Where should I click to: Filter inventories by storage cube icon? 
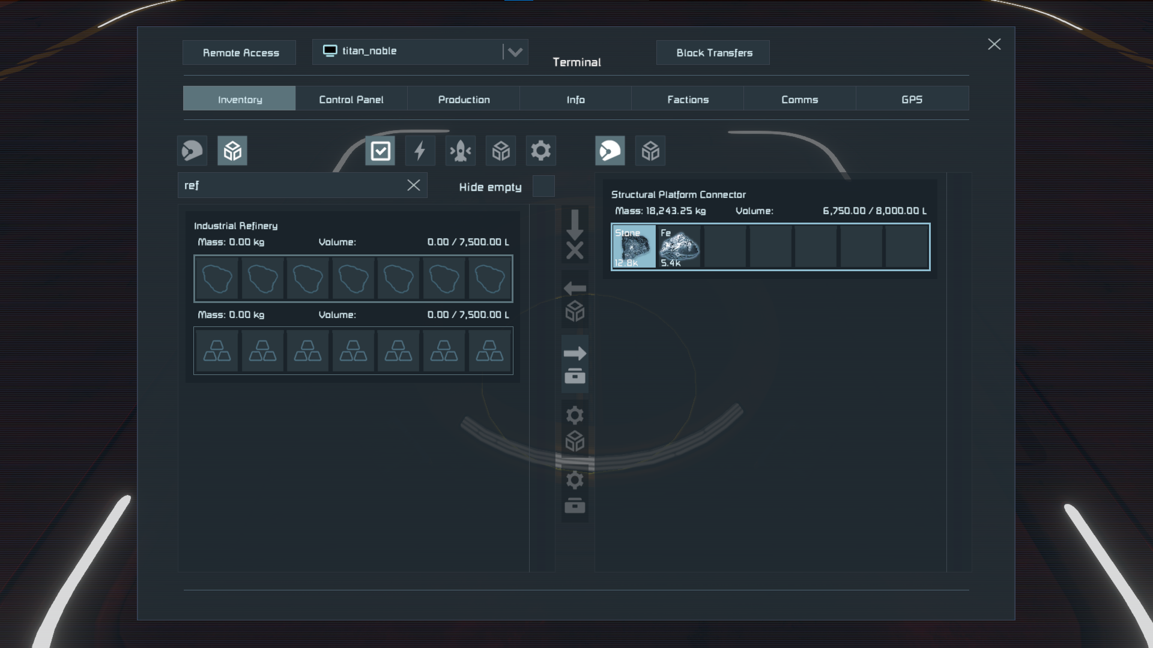coord(501,151)
